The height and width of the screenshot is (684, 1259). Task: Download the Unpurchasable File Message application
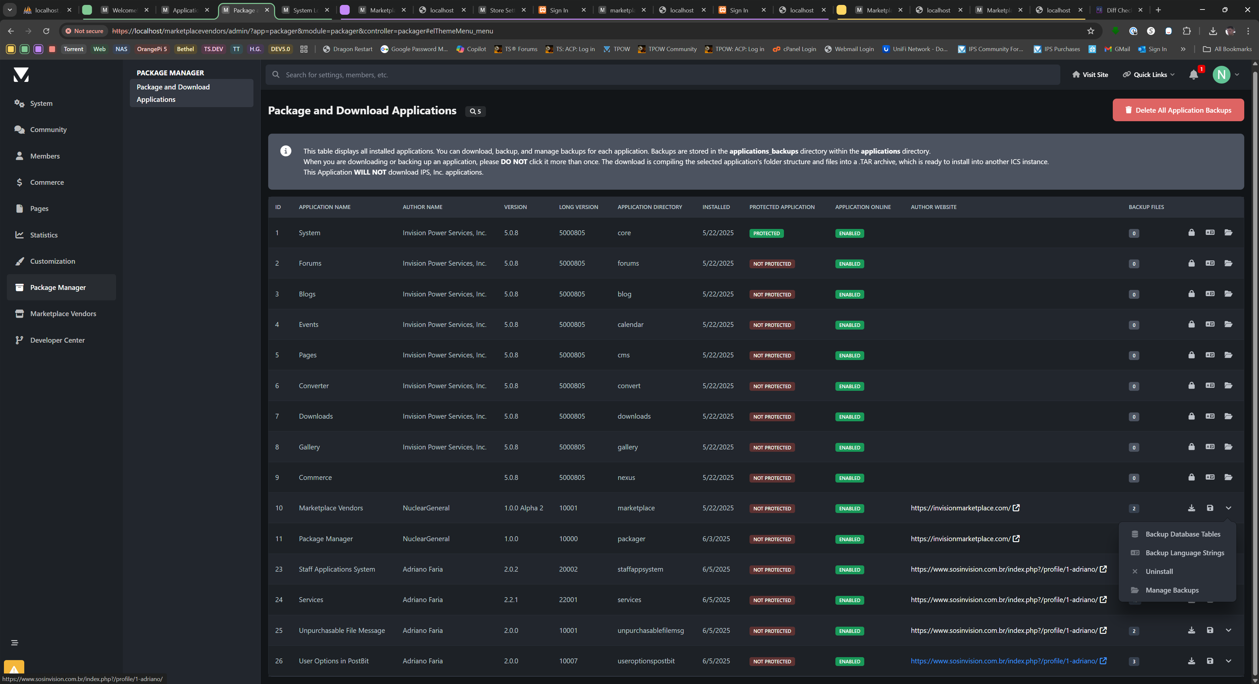click(x=1191, y=630)
